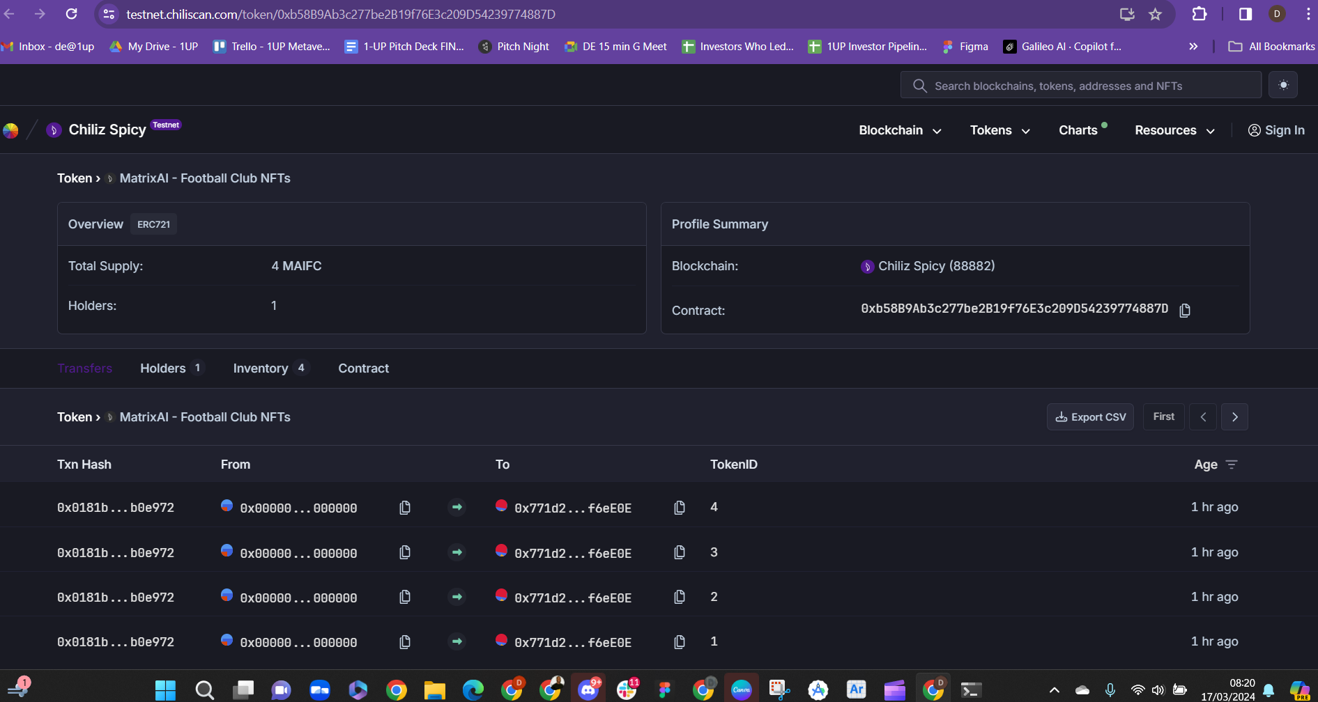Bookmark this page with the star icon
This screenshot has width=1318, height=702.
[x=1156, y=14]
